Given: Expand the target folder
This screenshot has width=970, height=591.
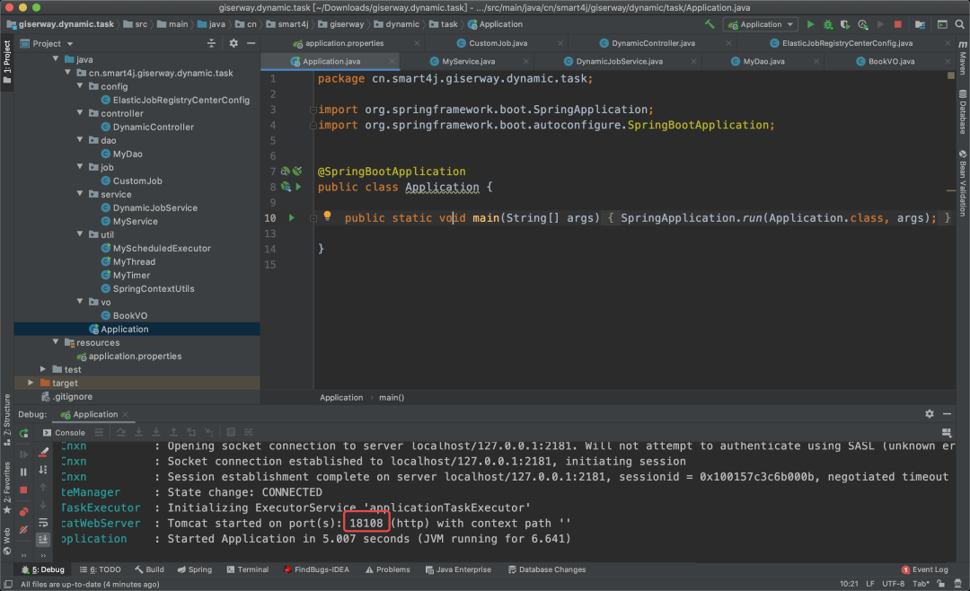Looking at the screenshot, I should click(31, 383).
